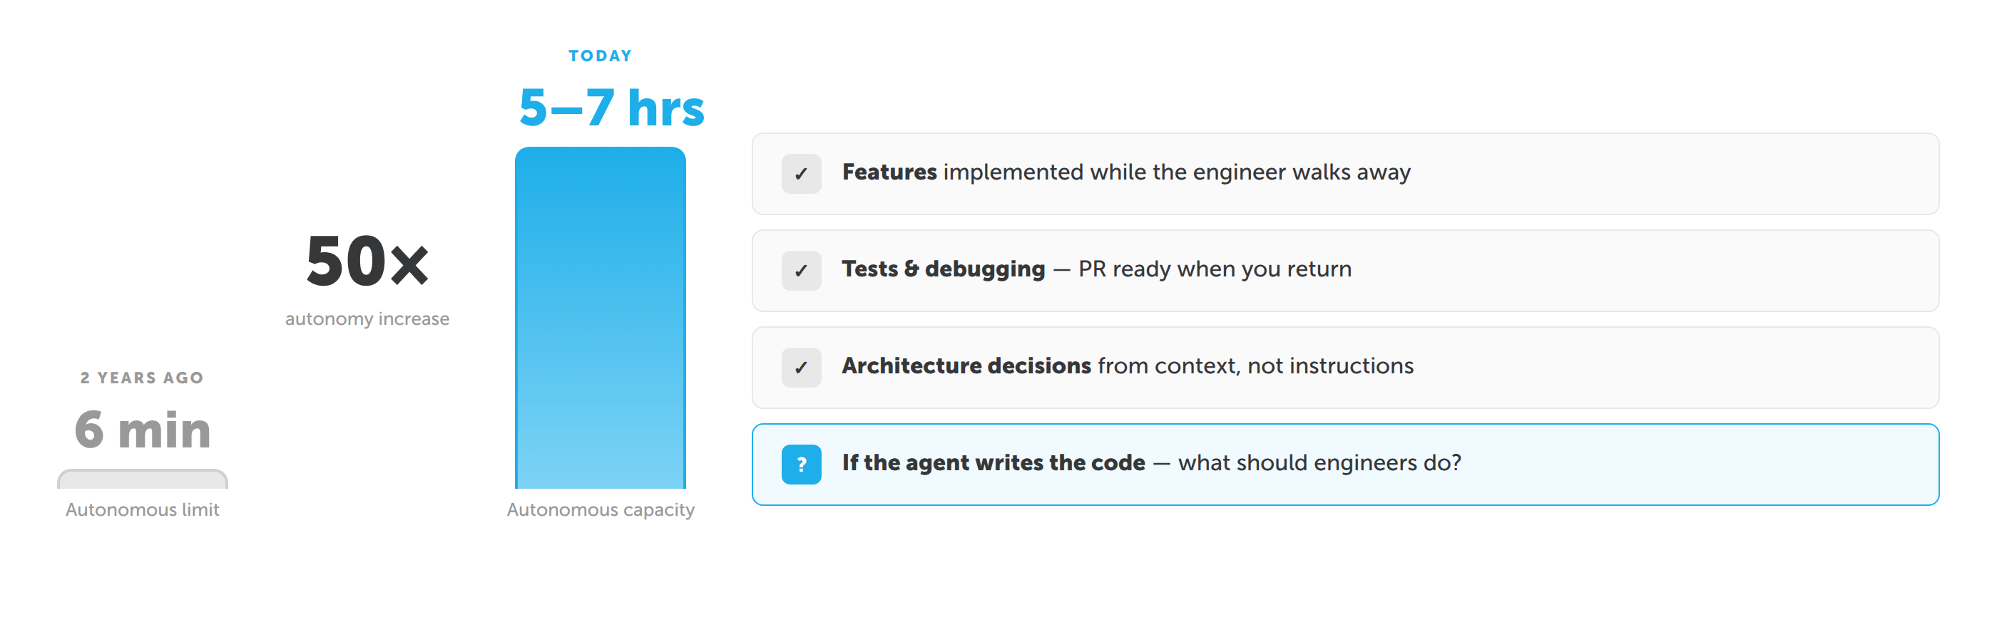Select the 2 YEARS AGO label
This screenshot has width=1997, height=627.
[142, 378]
